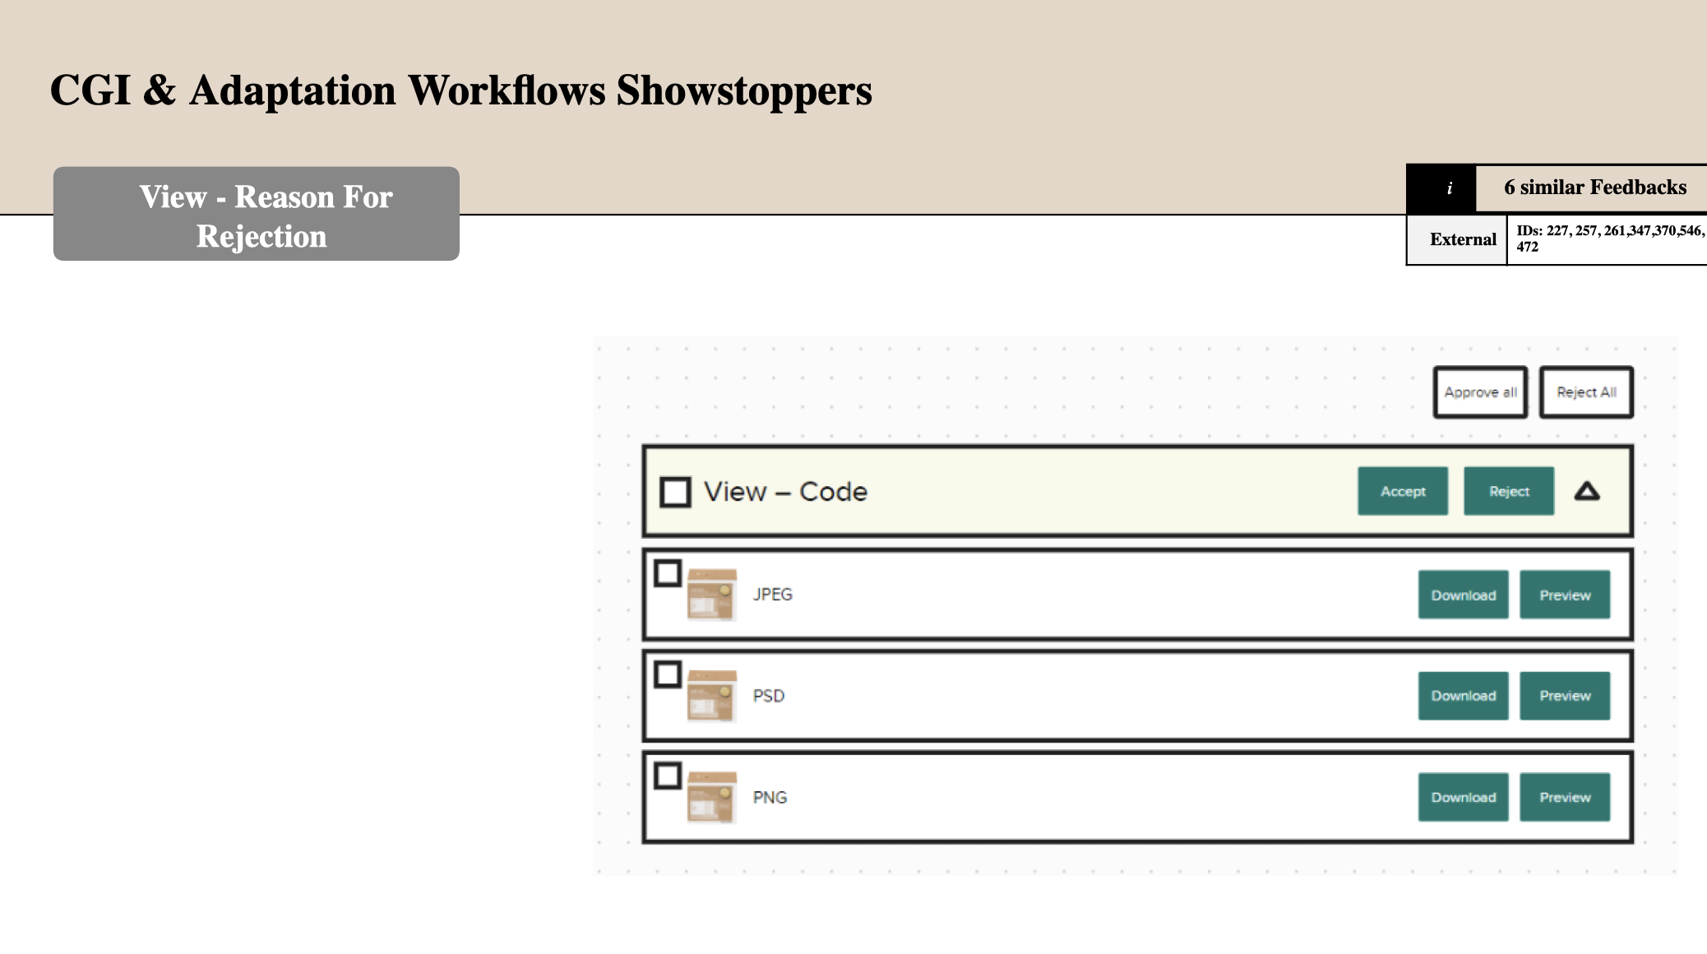Reject the View – Code item
1707x954 pixels.
pyautogui.click(x=1508, y=492)
